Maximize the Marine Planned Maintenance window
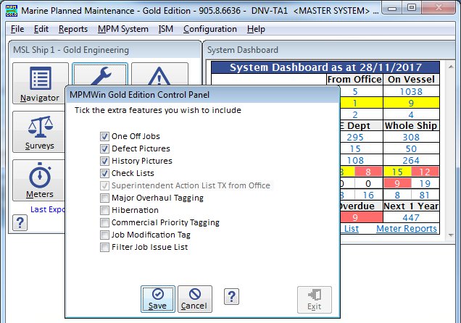This screenshot has height=323, width=461. [412, 8]
